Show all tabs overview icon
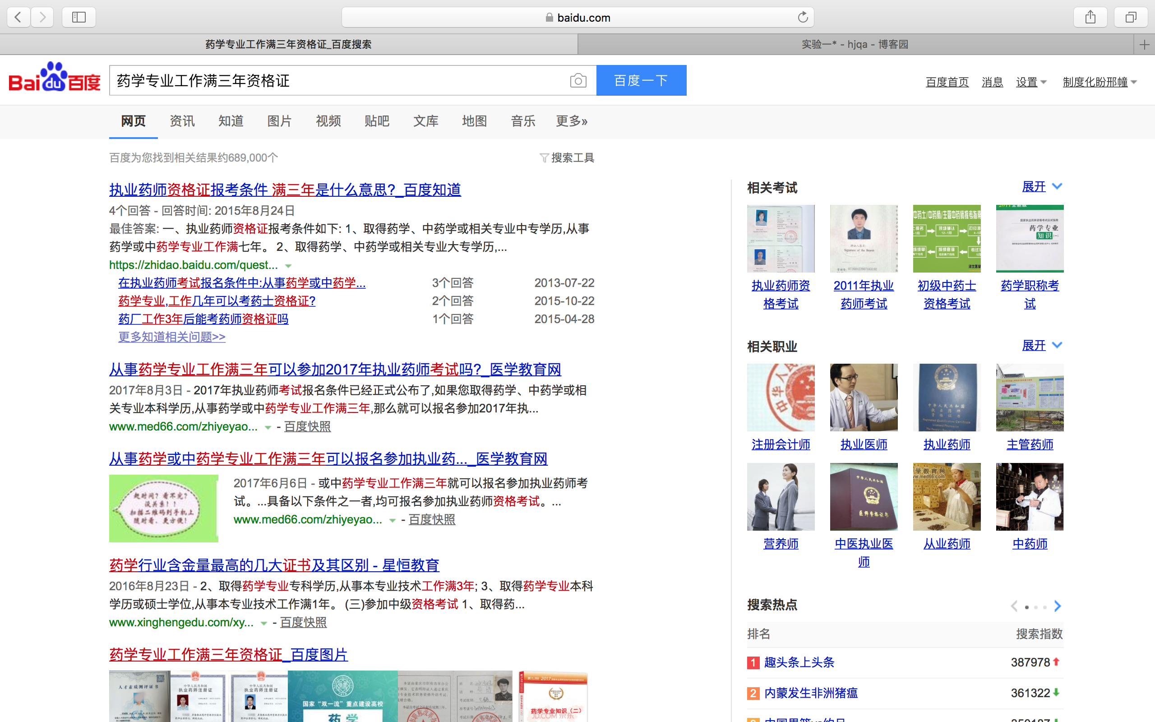1155x722 pixels. [x=1131, y=18]
